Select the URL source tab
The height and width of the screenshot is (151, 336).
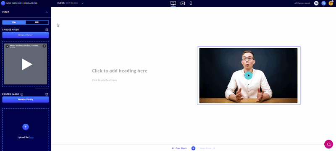click(x=37, y=22)
